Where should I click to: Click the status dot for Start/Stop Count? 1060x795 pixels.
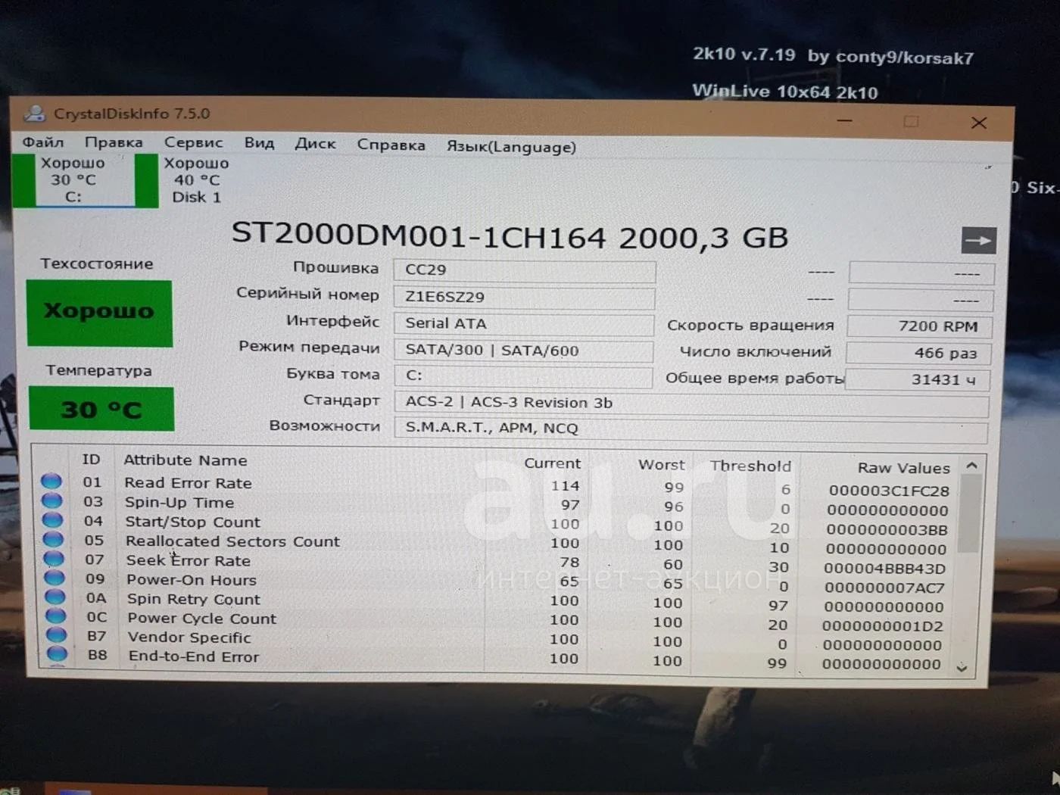click(52, 519)
